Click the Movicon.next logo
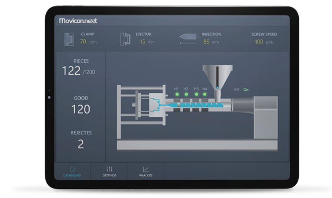This screenshot has height=198, width=332. tap(78, 21)
